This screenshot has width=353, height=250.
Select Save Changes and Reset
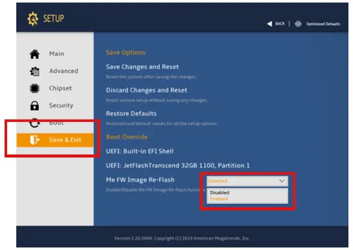click(x=142, y=67)
